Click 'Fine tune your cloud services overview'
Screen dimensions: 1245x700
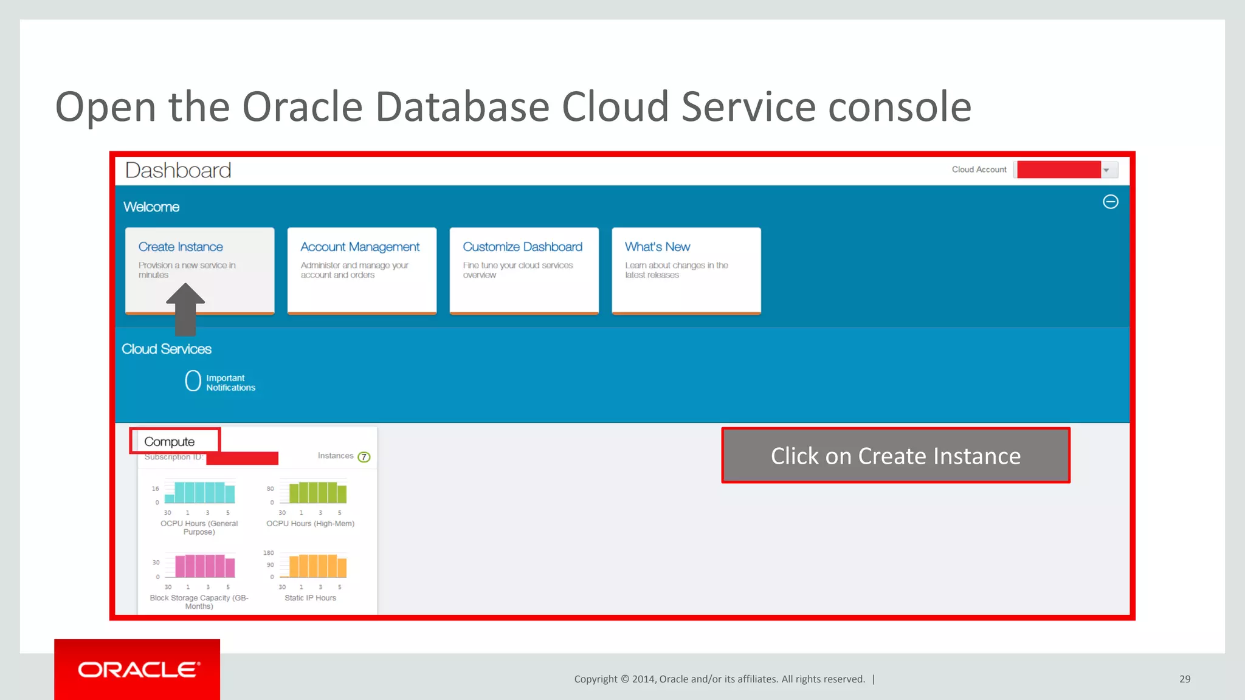click(x=518, y=270)
